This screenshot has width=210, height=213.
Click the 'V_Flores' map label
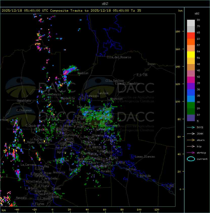click(x=38, y=204)
